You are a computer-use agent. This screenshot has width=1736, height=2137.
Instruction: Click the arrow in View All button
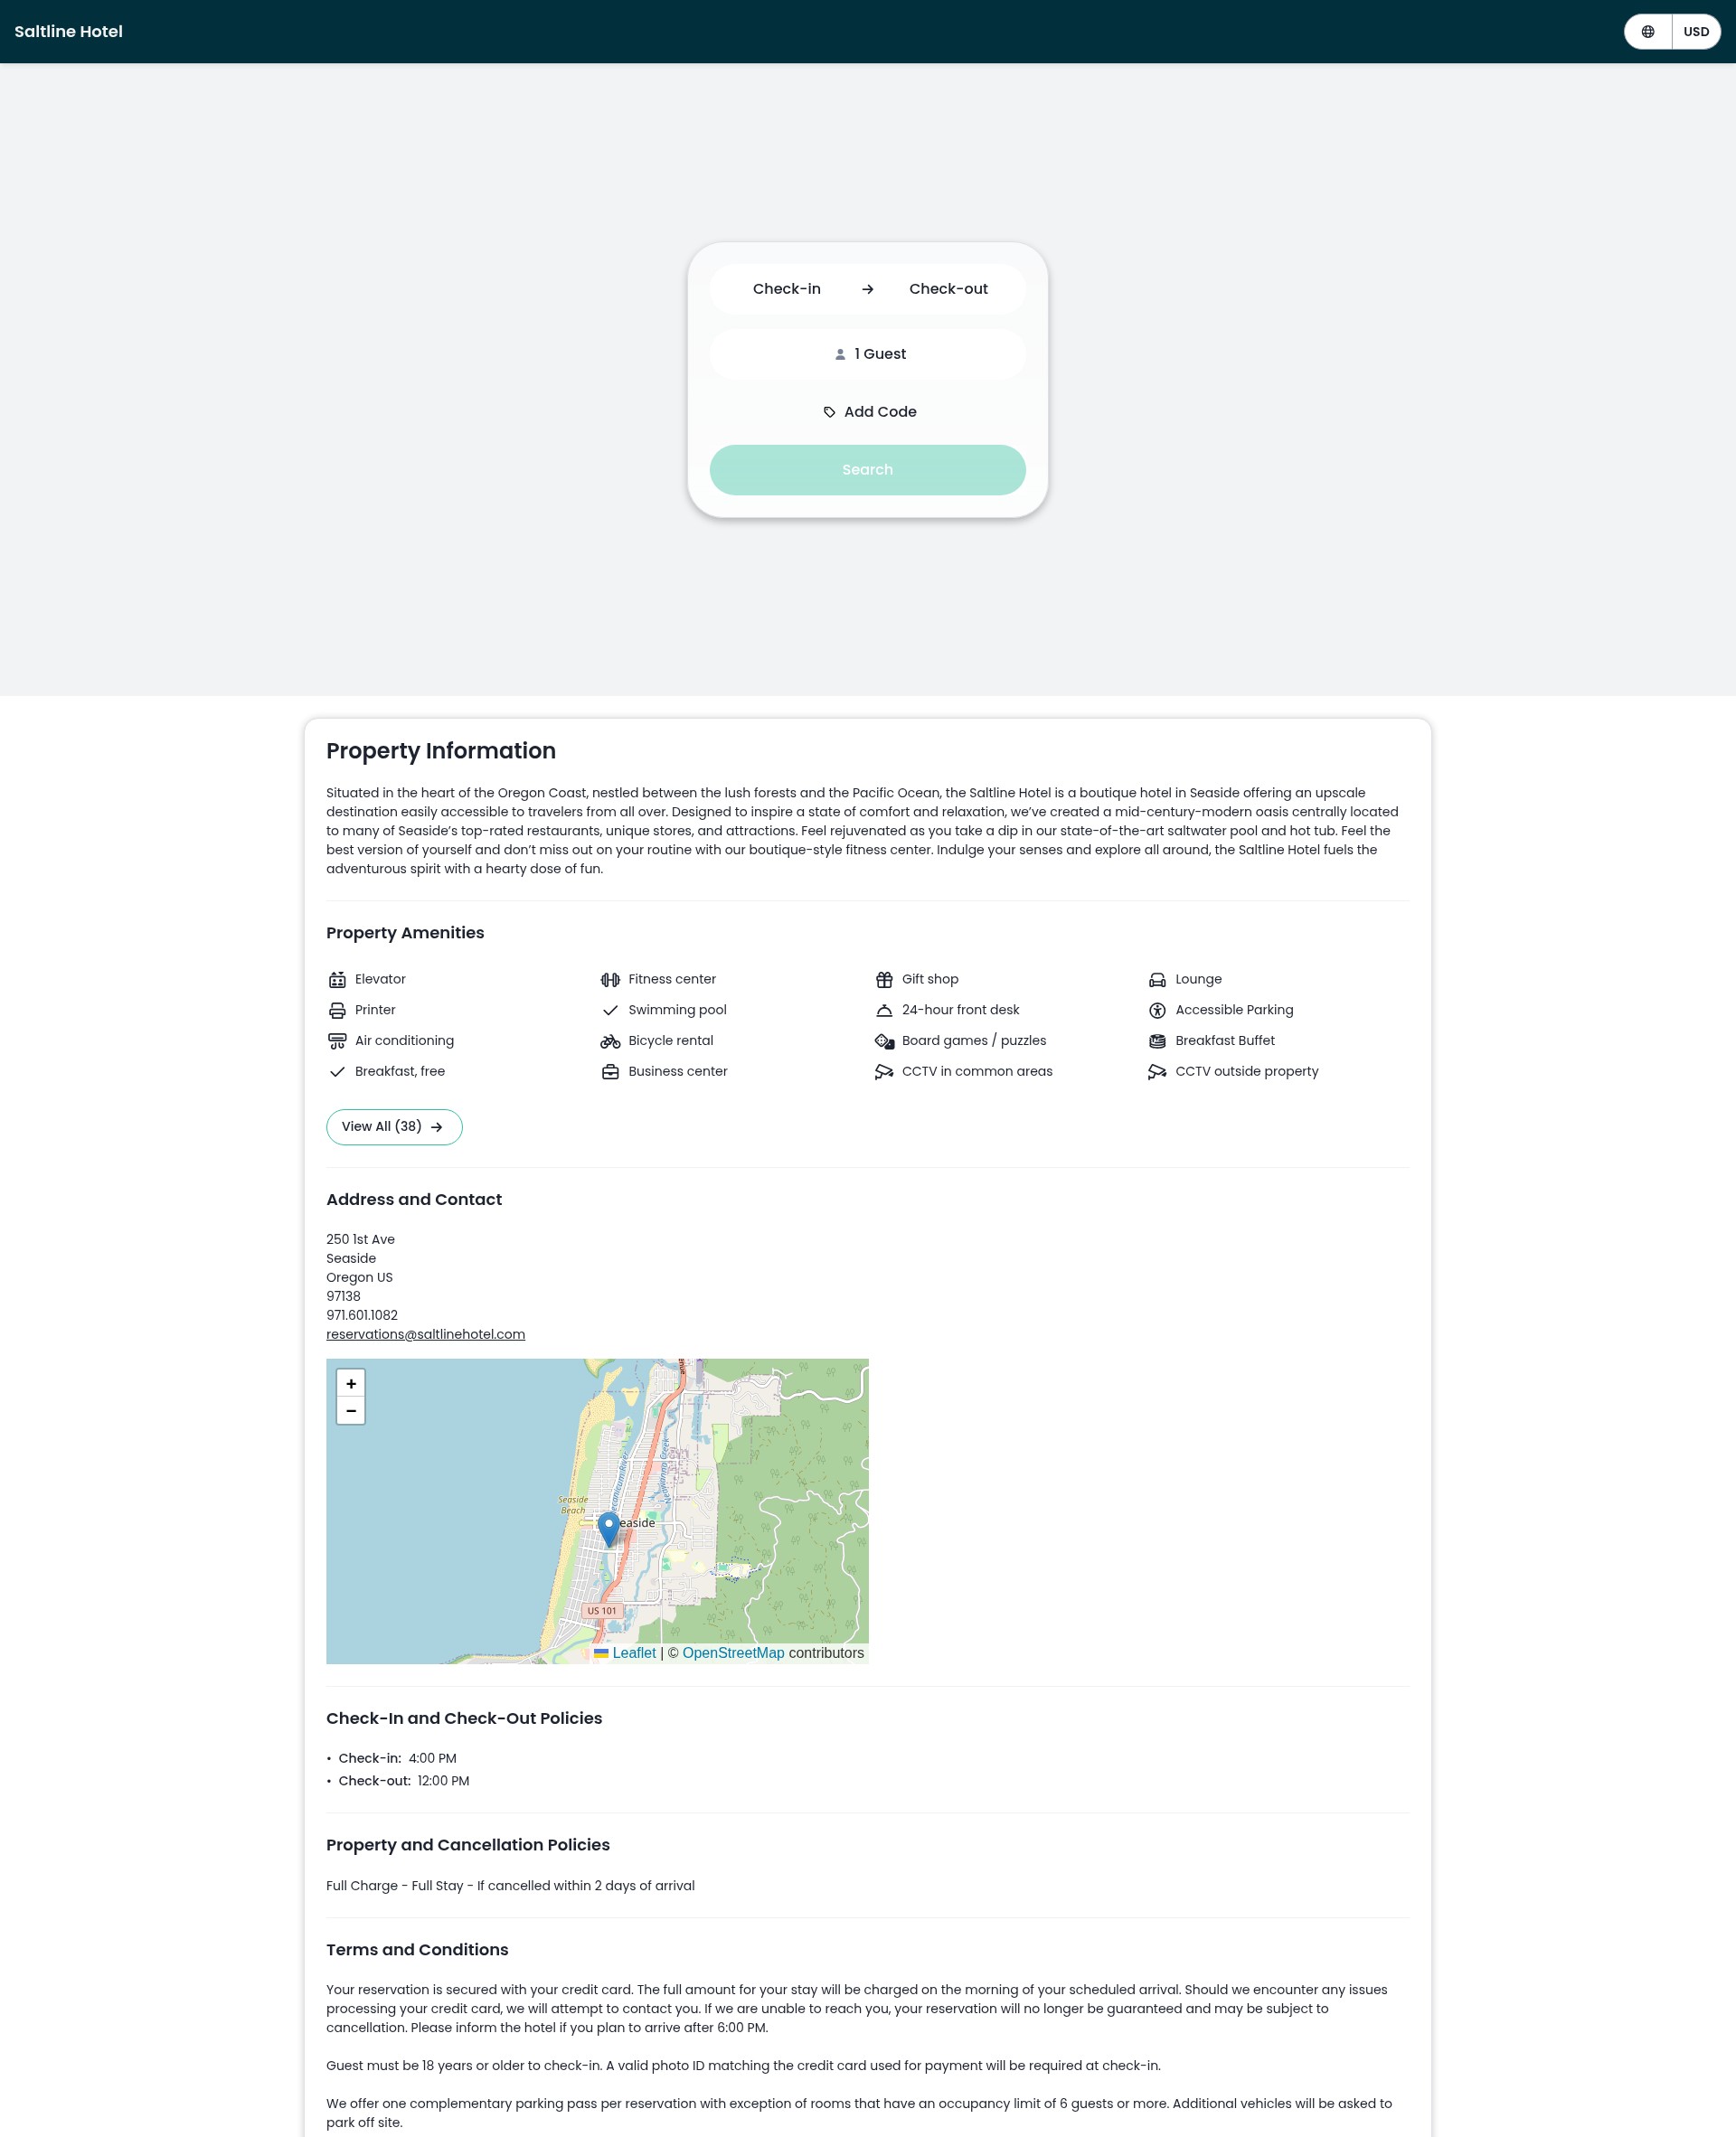436,1127
